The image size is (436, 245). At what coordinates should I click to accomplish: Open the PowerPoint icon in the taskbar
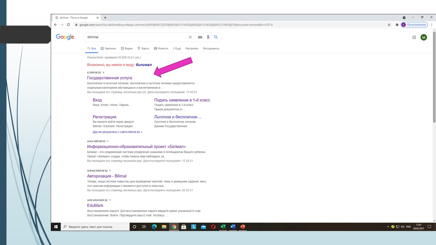[x=243, y=227]
